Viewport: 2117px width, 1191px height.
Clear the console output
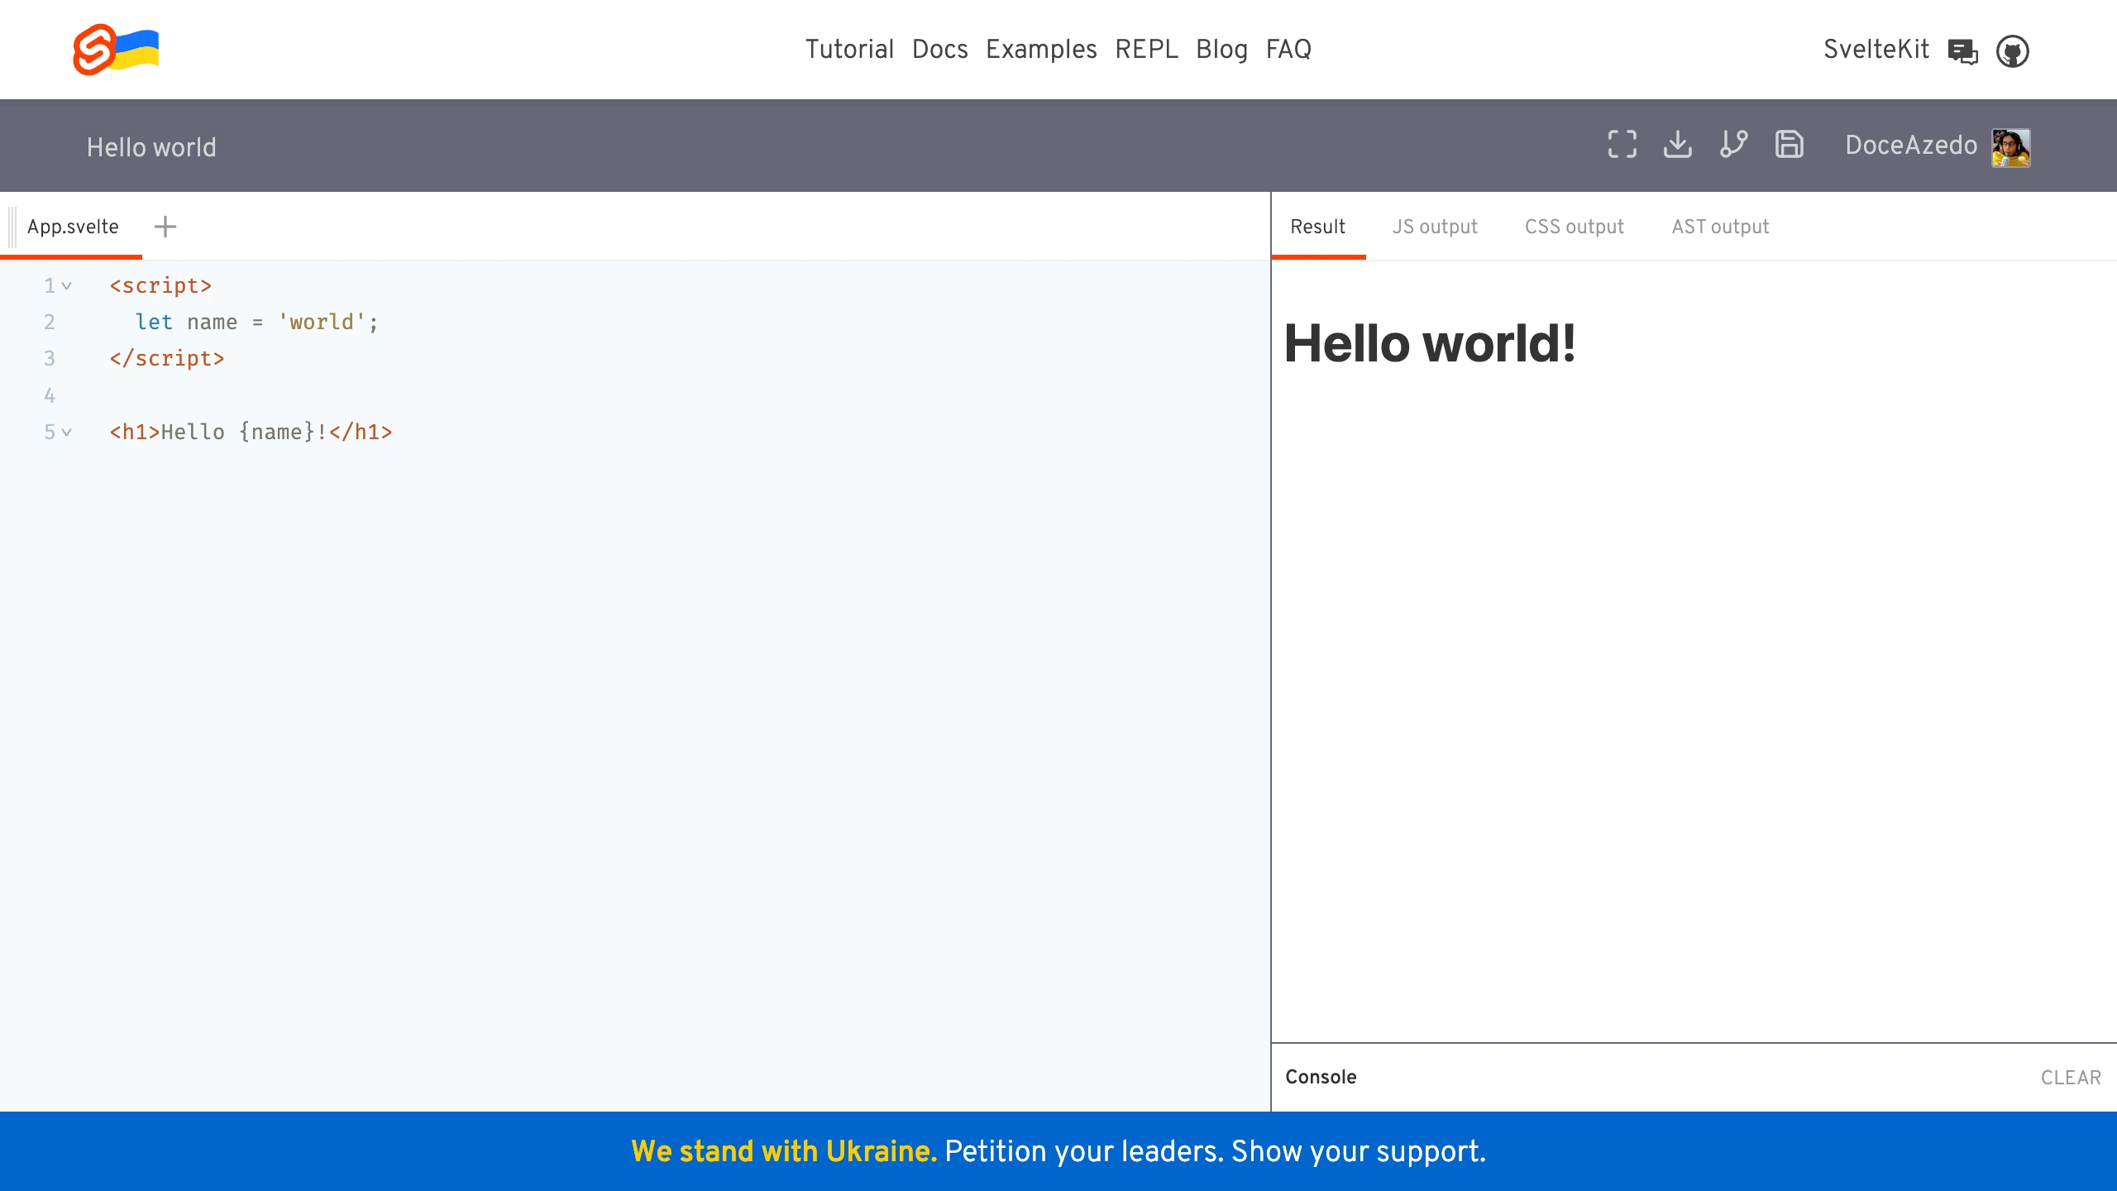tap(2070, 1078)
